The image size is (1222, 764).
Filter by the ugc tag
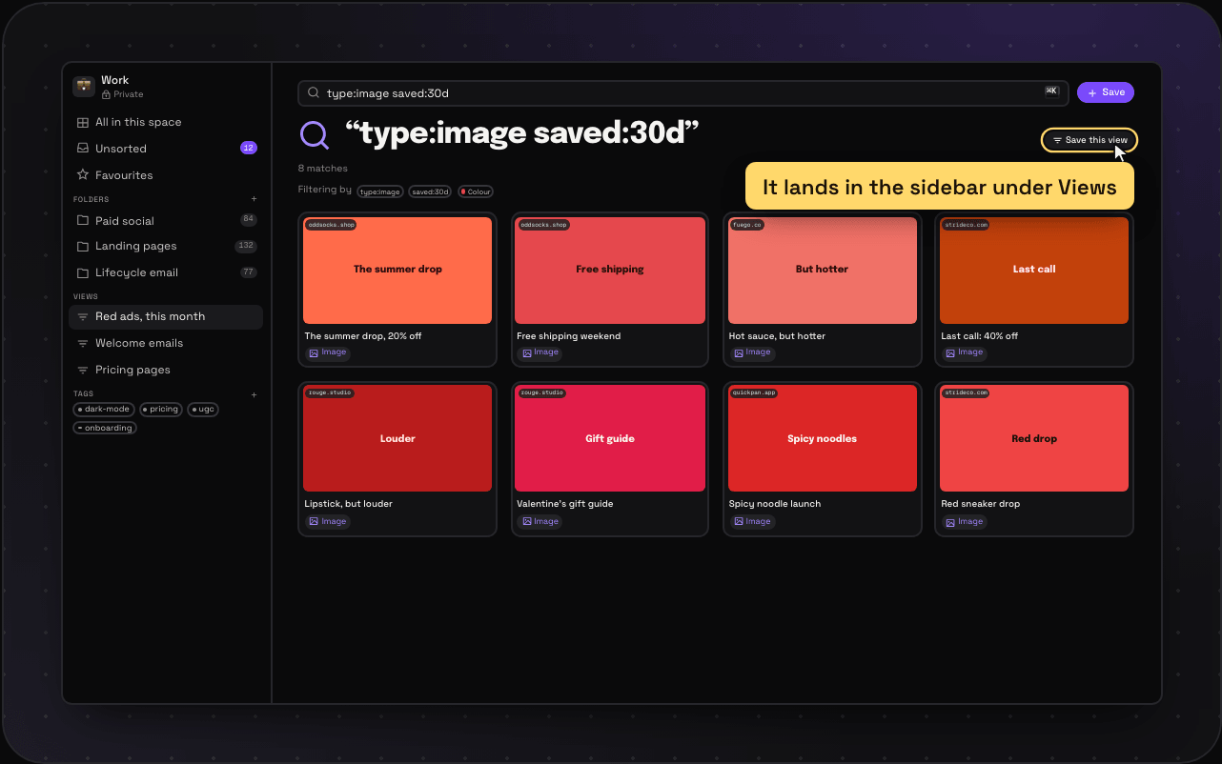(x=203, y=410)
